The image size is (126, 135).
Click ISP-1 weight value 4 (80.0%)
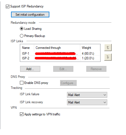tap(88, 54)
